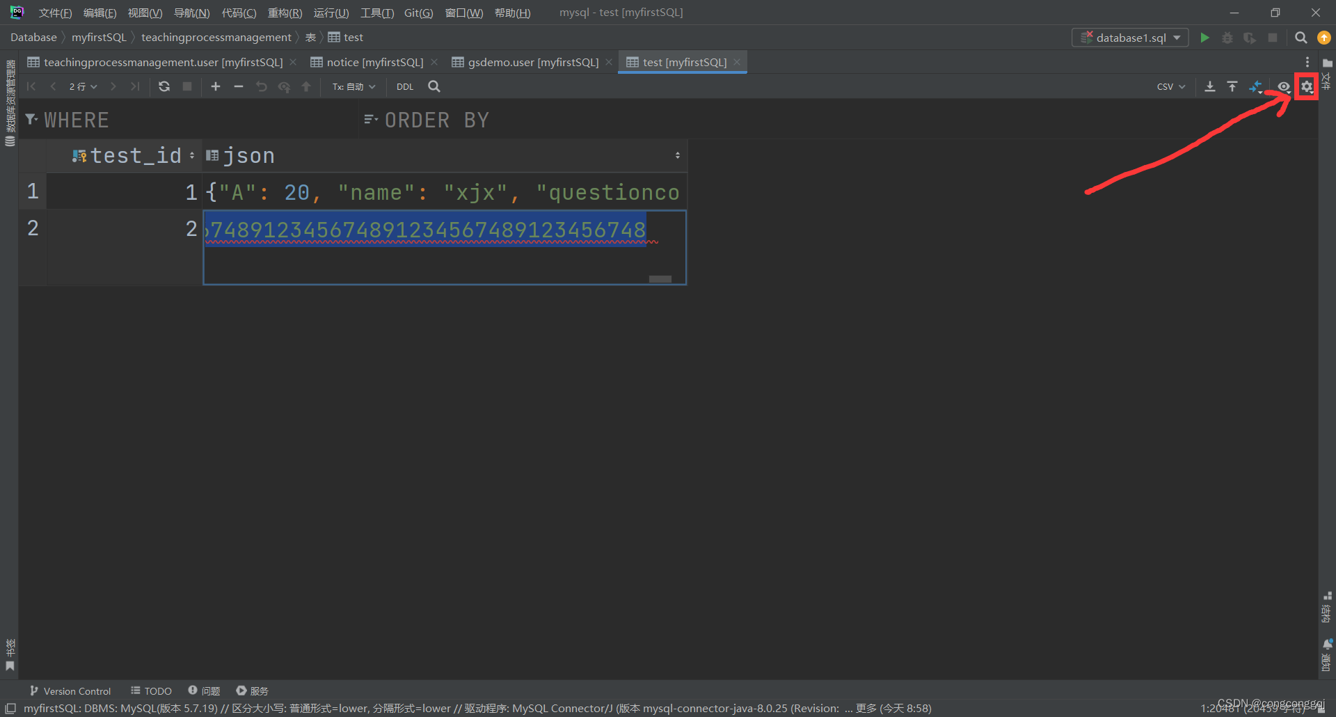The image size is (1336, 717).
Task: Preview pending changes icon
Action: (x=284, y=86)
